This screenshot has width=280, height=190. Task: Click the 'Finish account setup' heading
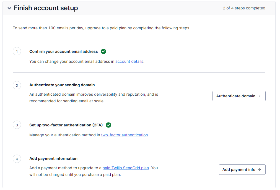[x=46, y=8]
